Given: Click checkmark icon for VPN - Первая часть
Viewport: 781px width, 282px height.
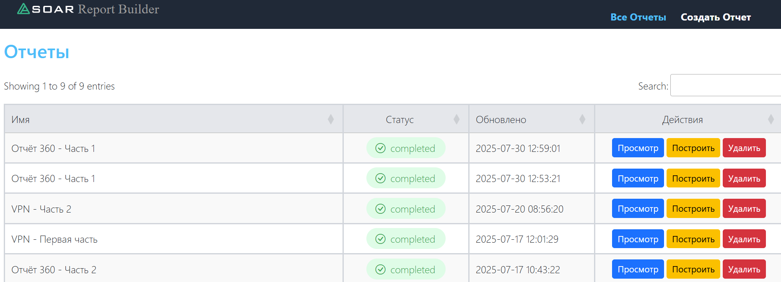Looking at the screenshot, I should click(380, 239).
